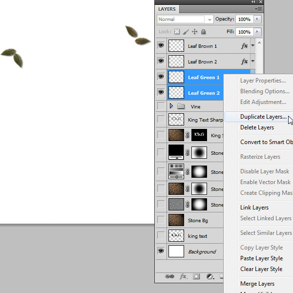Click the Background layer thumbnail
293x293 pixels.
click(x=176, y=251)
